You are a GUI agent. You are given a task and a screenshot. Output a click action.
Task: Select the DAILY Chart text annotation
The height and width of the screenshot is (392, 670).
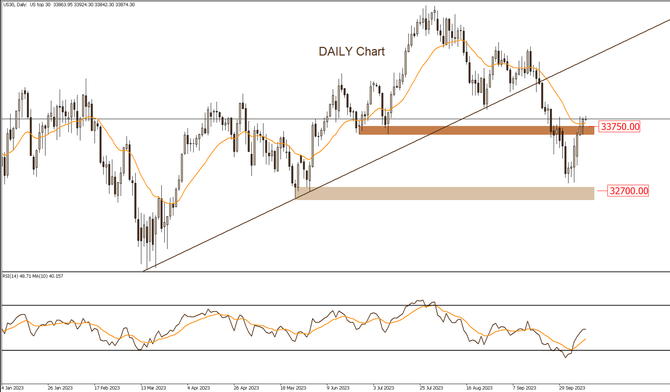click(351, 51)
